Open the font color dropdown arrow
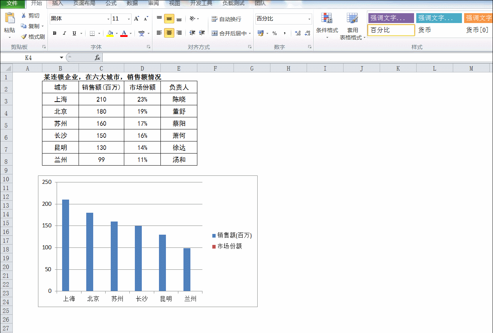 pyautogui.click(x=130, y=33)
